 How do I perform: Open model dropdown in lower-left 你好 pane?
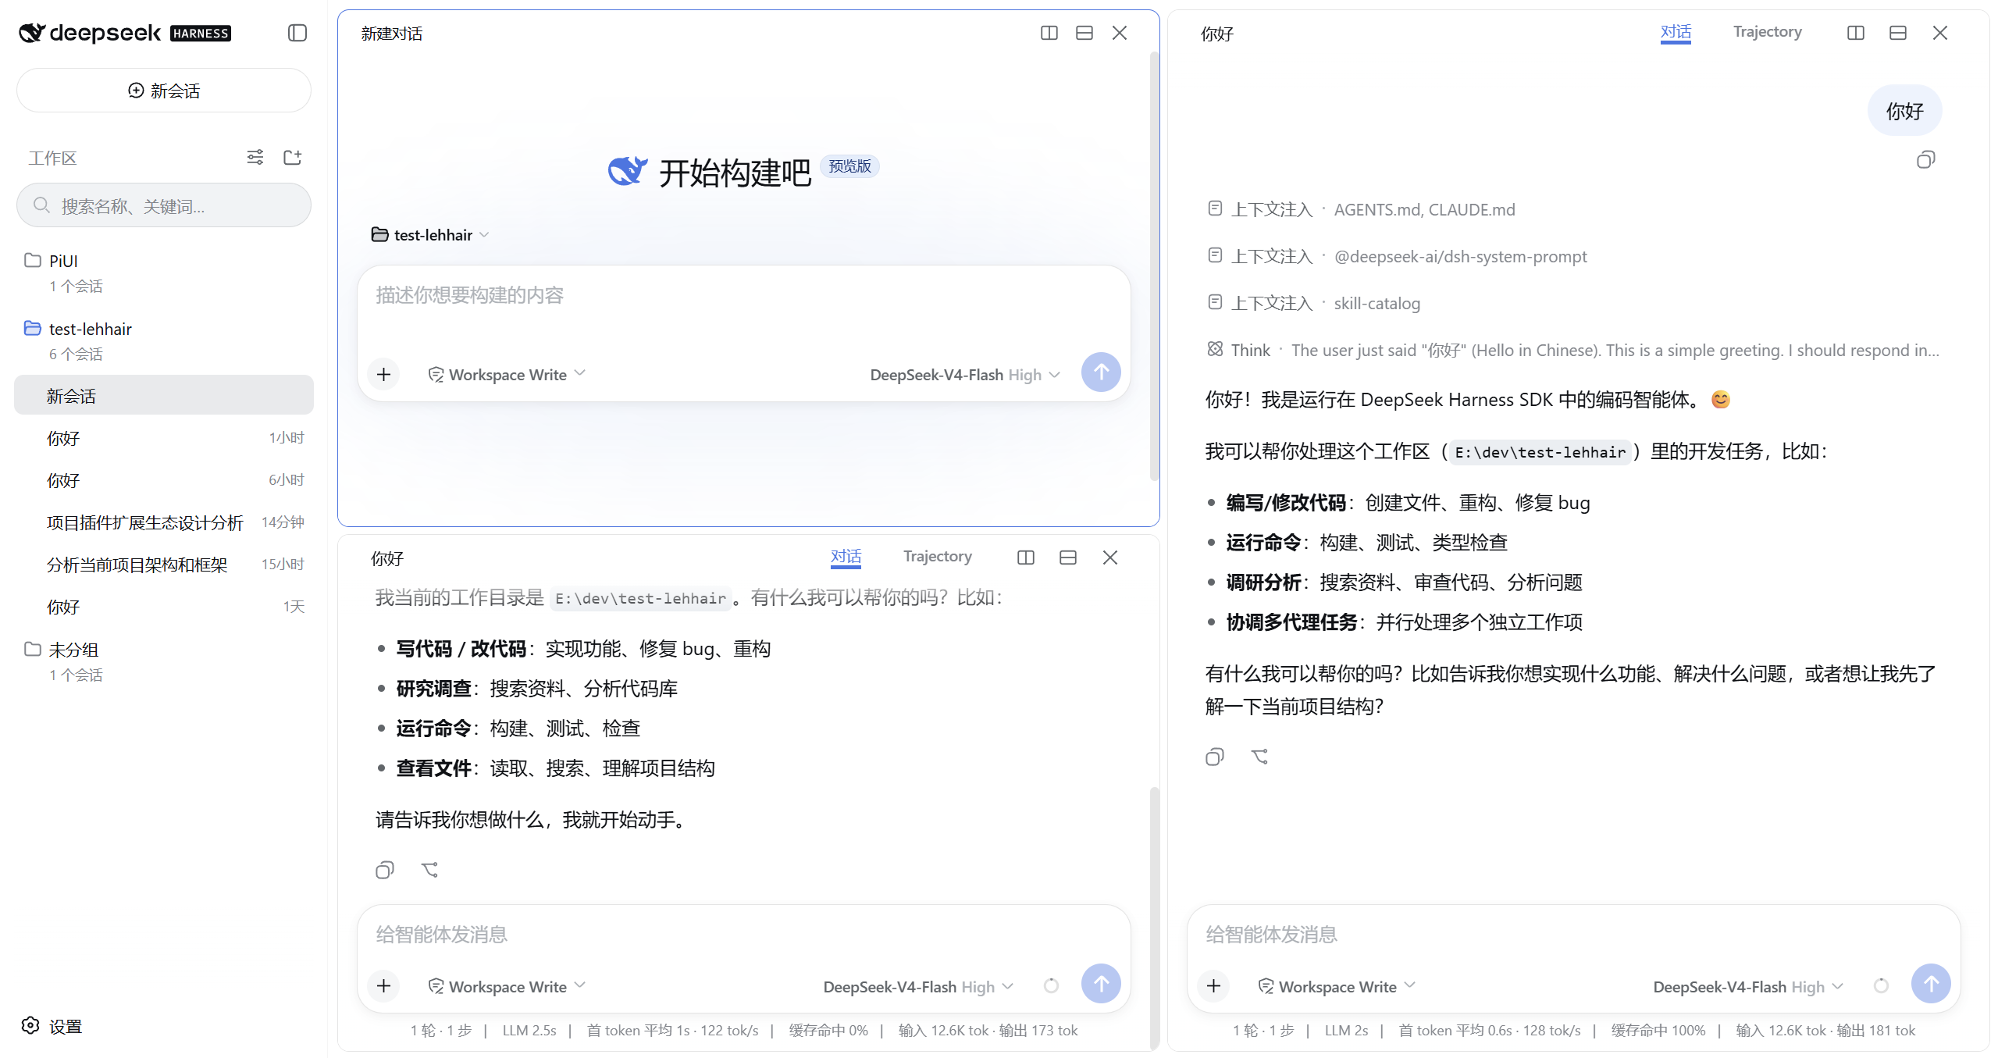pyautogui.click(x=918, y=987)
